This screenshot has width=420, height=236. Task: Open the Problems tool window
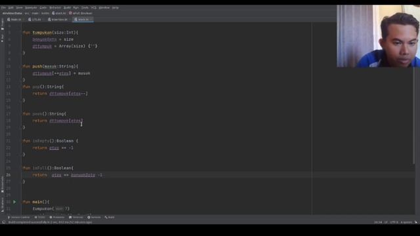pos(57,217)
